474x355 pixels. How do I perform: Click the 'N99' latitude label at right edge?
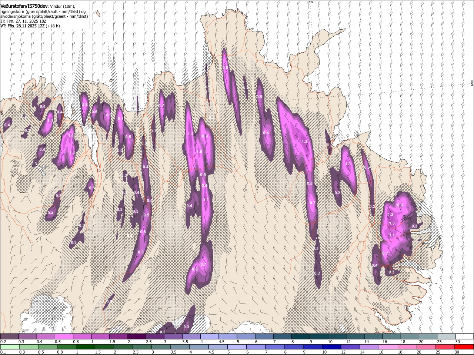click(x=472, y=83)
